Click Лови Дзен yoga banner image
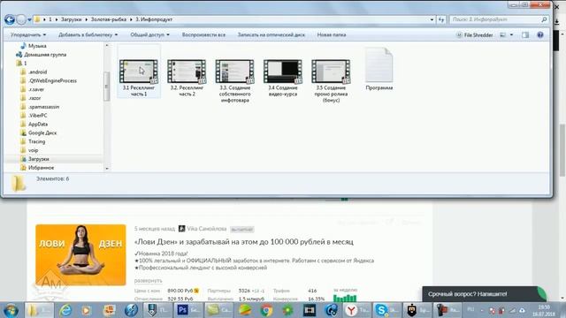Screen dimensions: 566x318 80,254
